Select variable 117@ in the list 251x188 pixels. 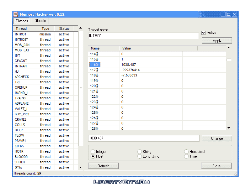tap(94, 70)
